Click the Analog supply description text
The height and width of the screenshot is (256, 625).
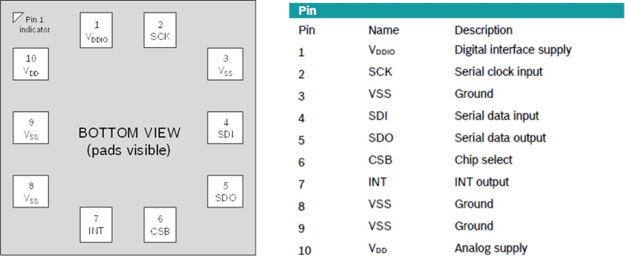(491, 248)
